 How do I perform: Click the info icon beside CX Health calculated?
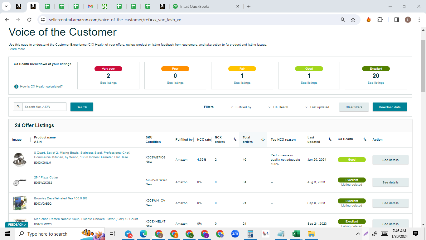[x=16, y=87]
